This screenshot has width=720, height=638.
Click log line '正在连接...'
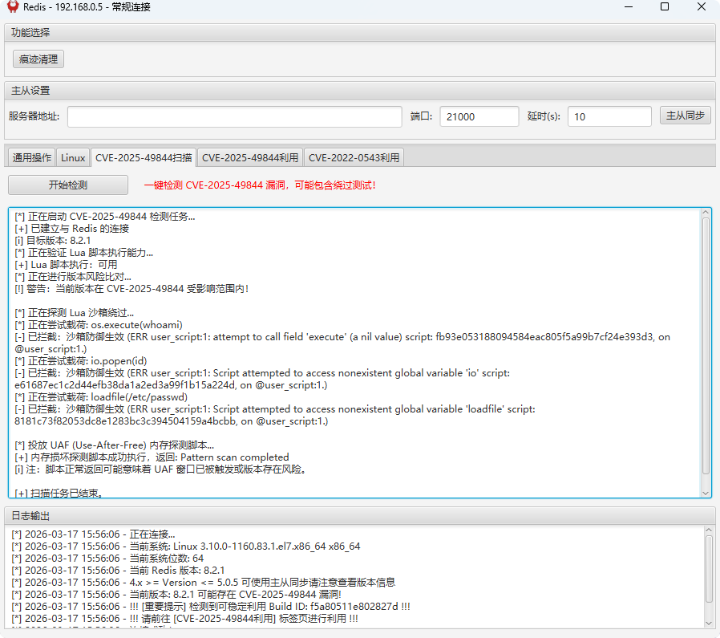93,534
